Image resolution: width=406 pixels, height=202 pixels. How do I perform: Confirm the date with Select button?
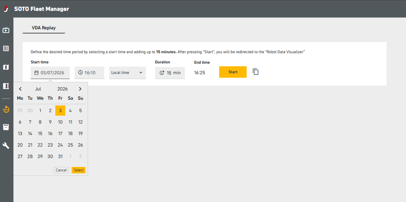pos(79,170)
